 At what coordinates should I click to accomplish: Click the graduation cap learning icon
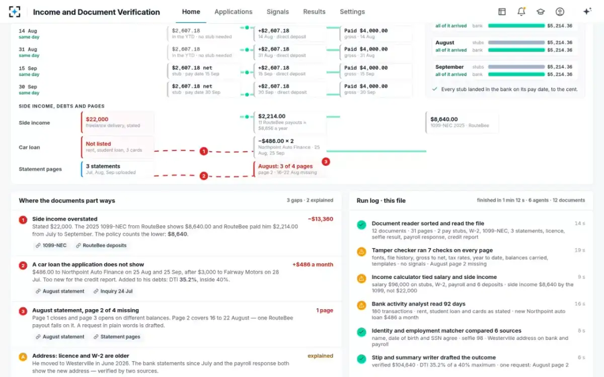point(541,12)
